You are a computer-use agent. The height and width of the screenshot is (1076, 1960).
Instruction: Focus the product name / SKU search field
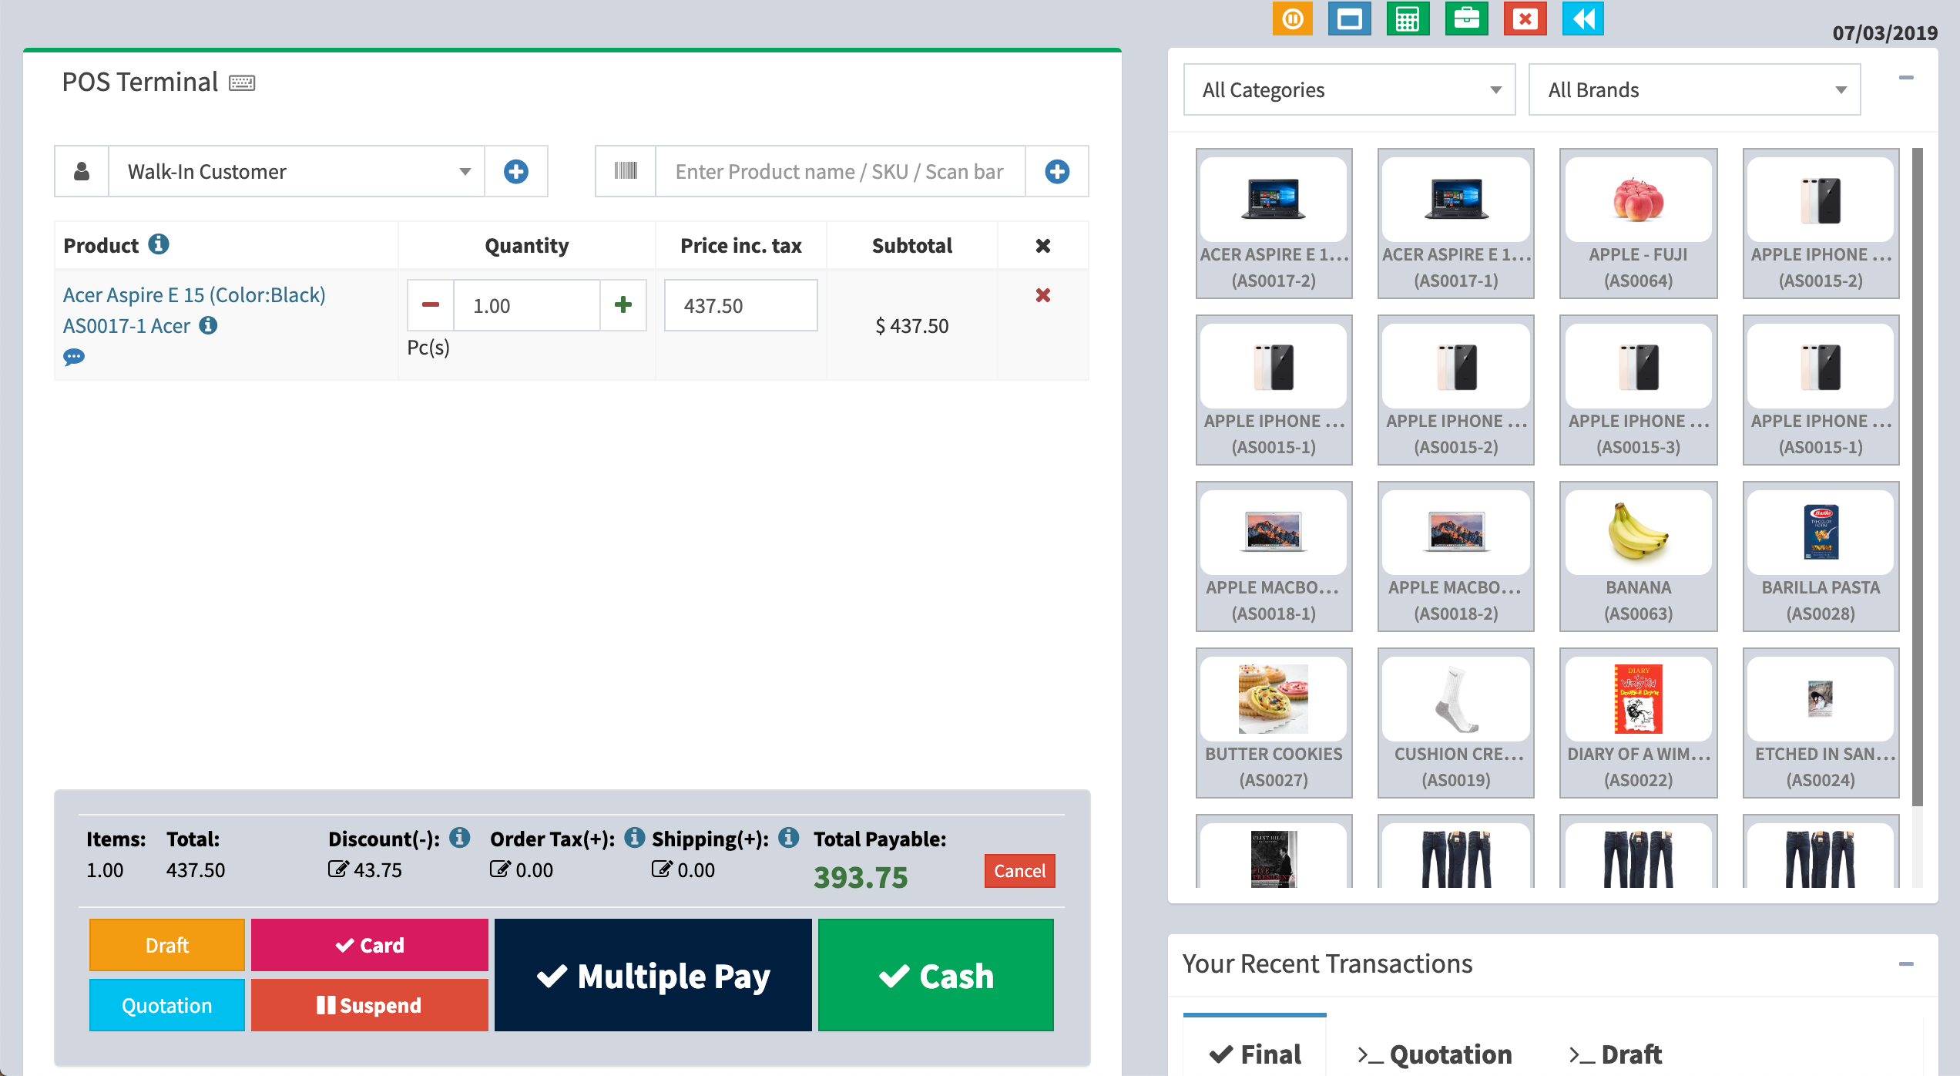(841, 171)
